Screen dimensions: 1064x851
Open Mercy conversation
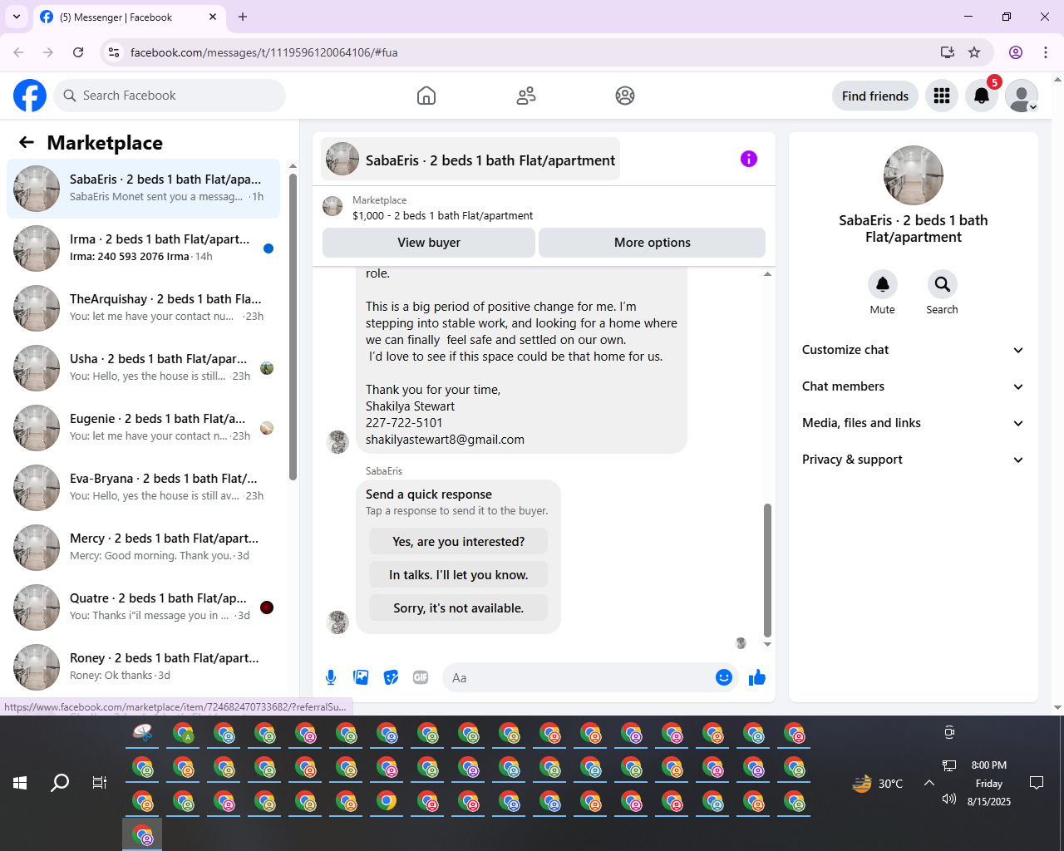tap(144, 548)
